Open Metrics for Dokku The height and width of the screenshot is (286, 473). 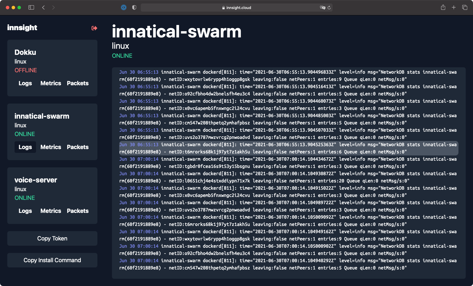coord(51,83)
